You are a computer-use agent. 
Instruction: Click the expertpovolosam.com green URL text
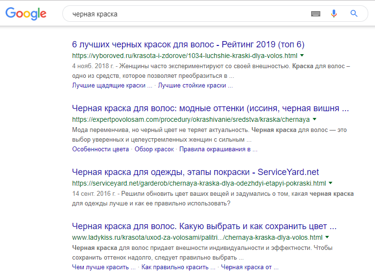pyautogui.click(x=191, y=119)
